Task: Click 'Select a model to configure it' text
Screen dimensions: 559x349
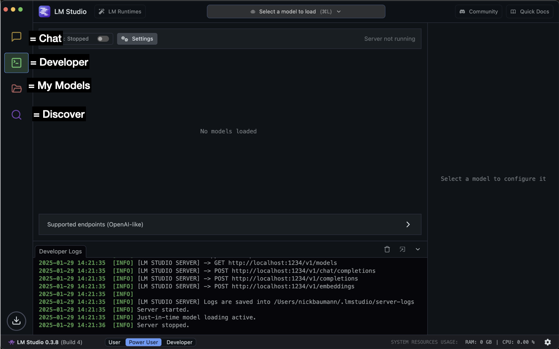Action: tap(493, 179)
